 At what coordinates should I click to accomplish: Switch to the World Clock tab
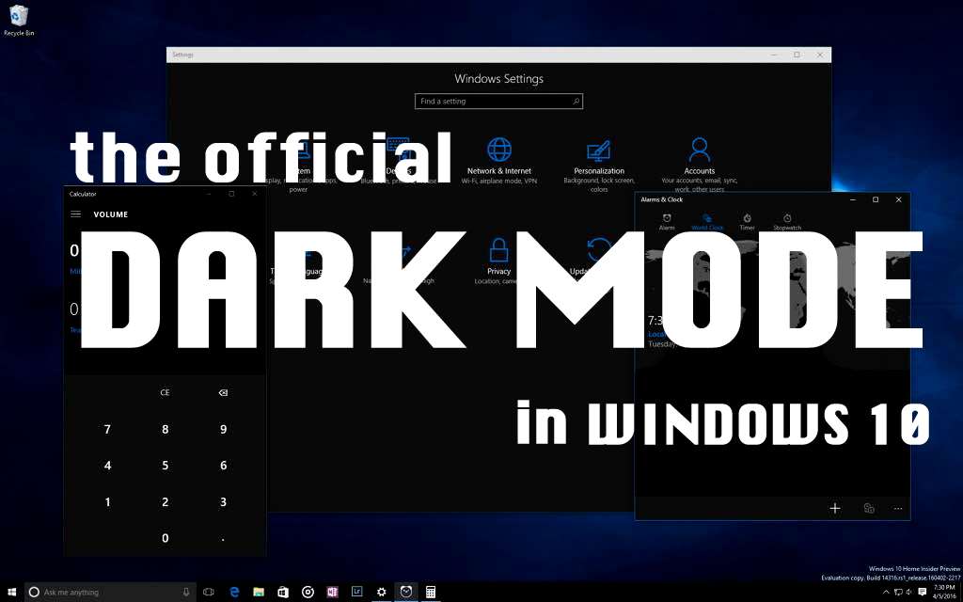coord(706,222)
